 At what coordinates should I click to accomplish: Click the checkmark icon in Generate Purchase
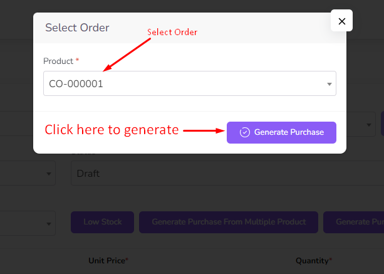pyautogui.click(x=245, y=132)
